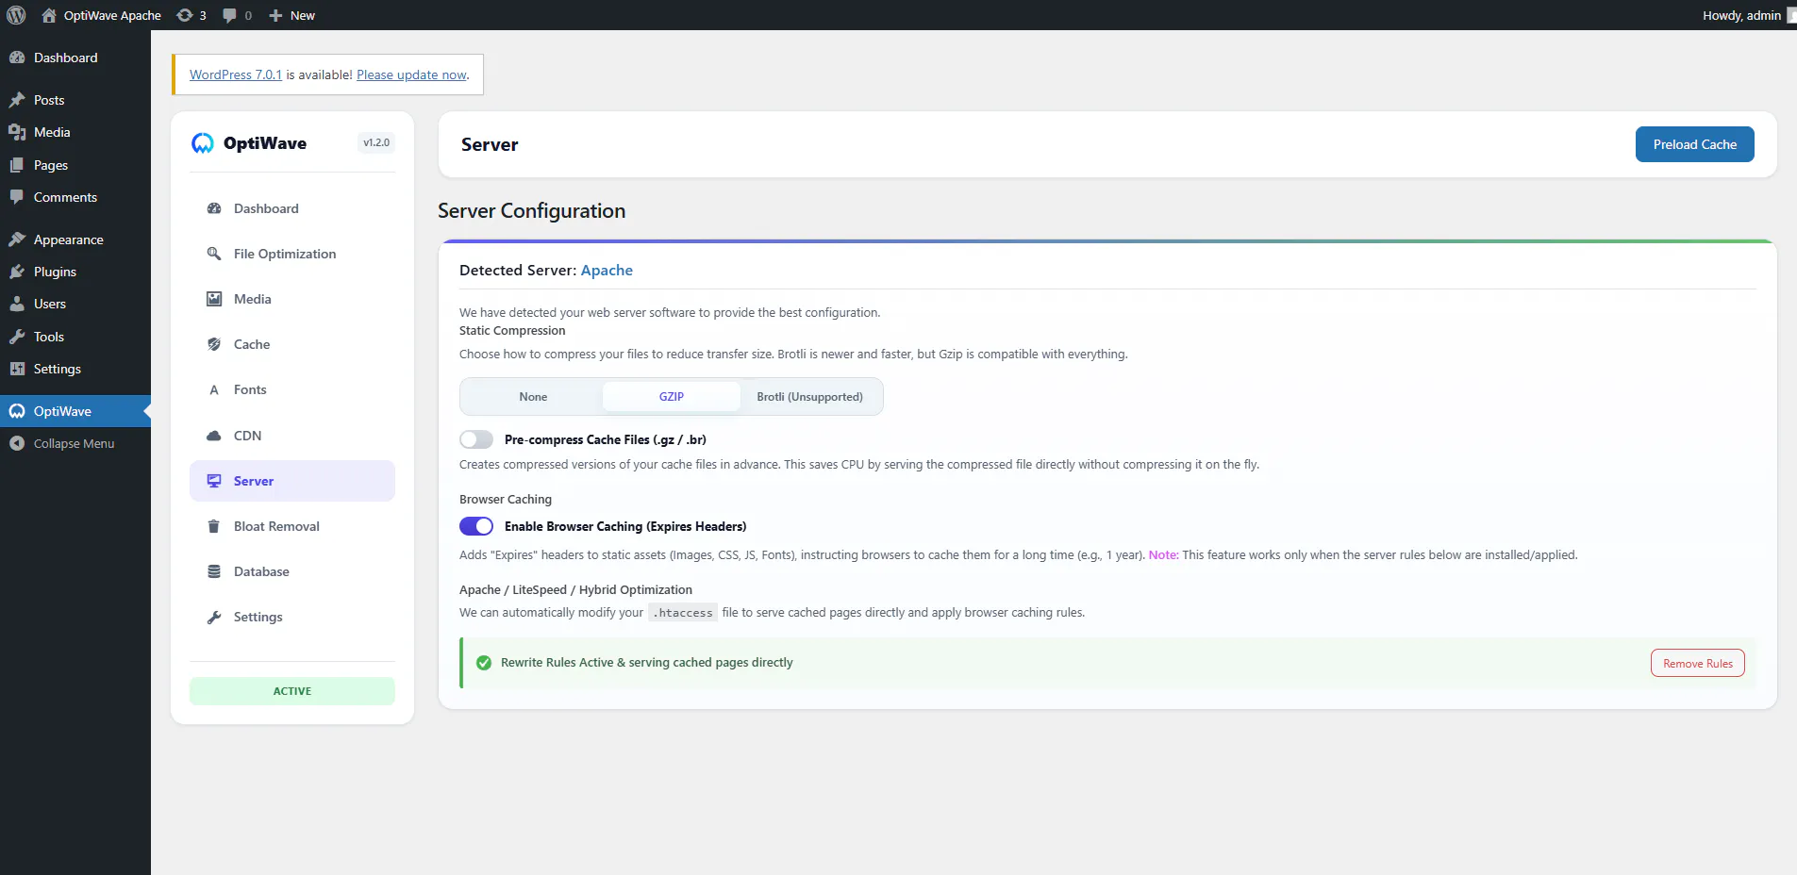Click the Tools wrench icon
This screenshot has width=1797, height=875.
(17, 337)
